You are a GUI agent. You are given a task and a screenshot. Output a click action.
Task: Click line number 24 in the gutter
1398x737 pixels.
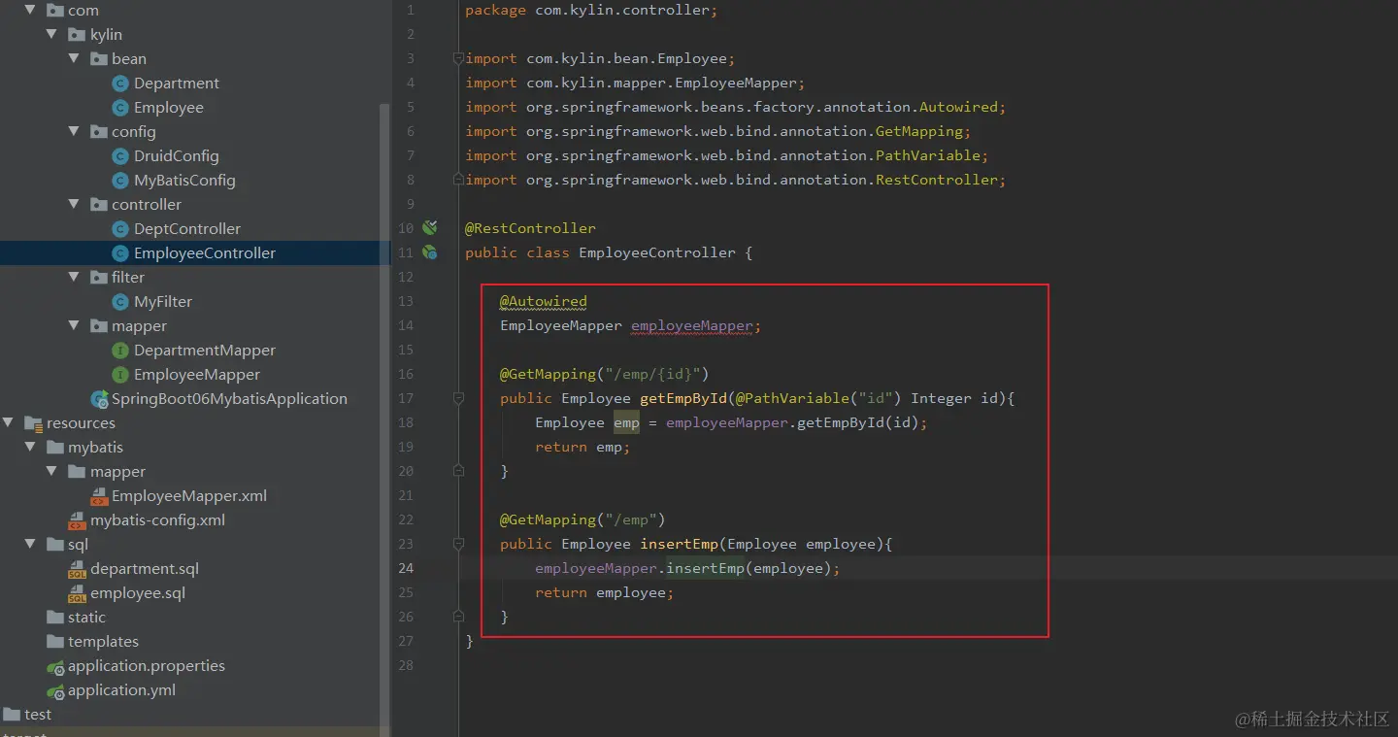click(406, 568)
